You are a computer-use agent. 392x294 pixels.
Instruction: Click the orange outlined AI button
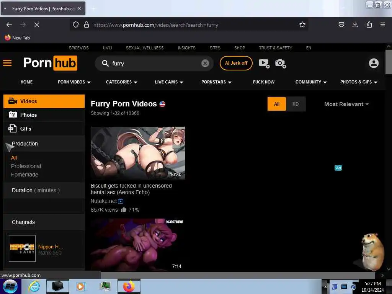pos(236,63)
